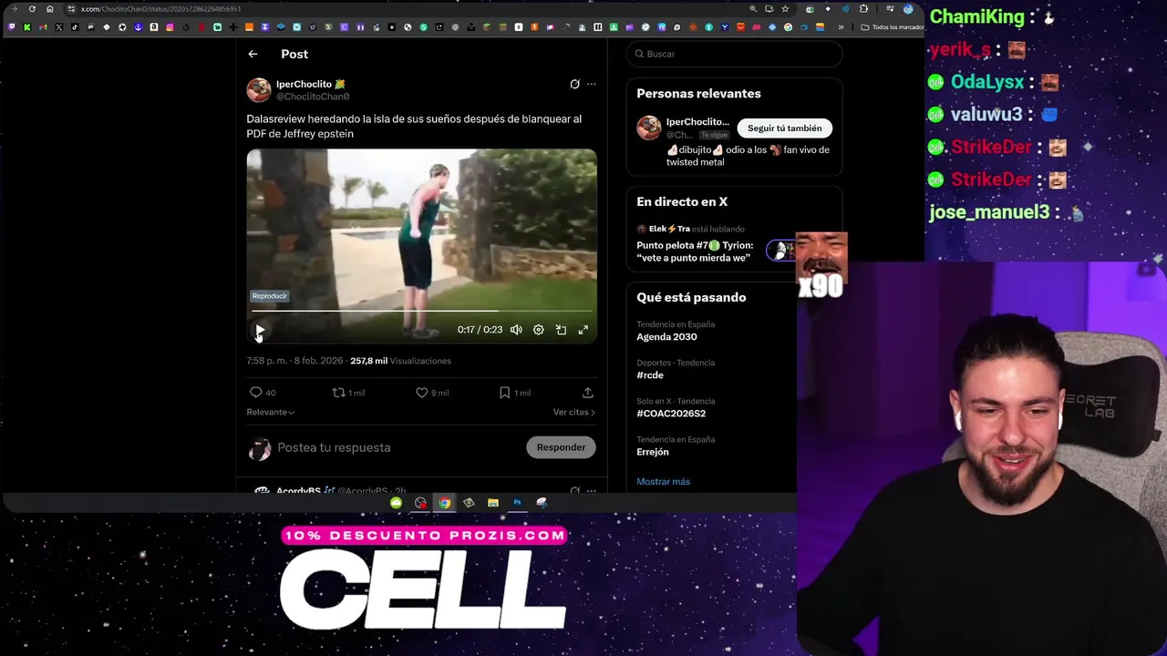Click the @ChoclitoChan0 handle on the post
The height and width of the screenshot is (656, 1167).
coord(313,97)
